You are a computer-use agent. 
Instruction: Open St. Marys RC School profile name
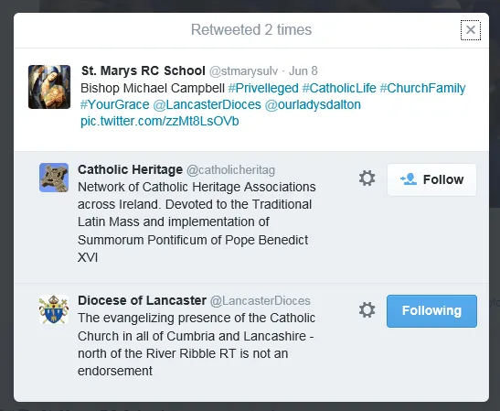[x=144, y=70]
